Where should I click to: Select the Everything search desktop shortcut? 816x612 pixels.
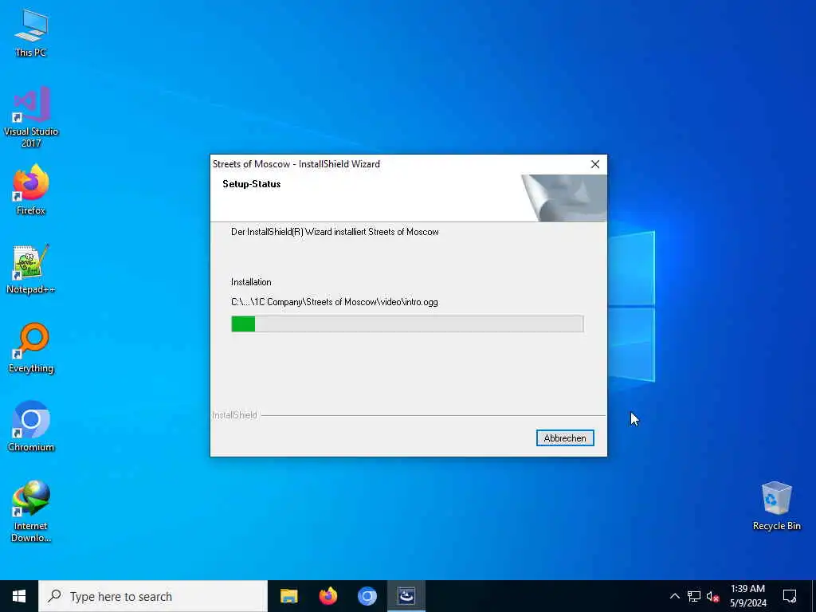coord(31,347)
